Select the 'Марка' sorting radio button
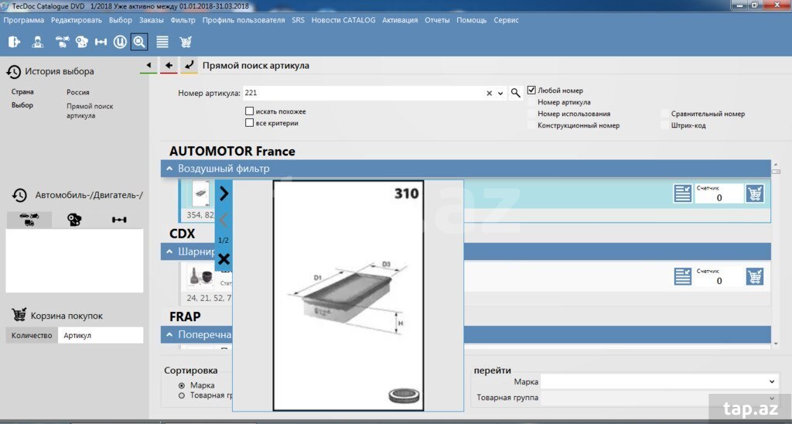 point(182,385)
